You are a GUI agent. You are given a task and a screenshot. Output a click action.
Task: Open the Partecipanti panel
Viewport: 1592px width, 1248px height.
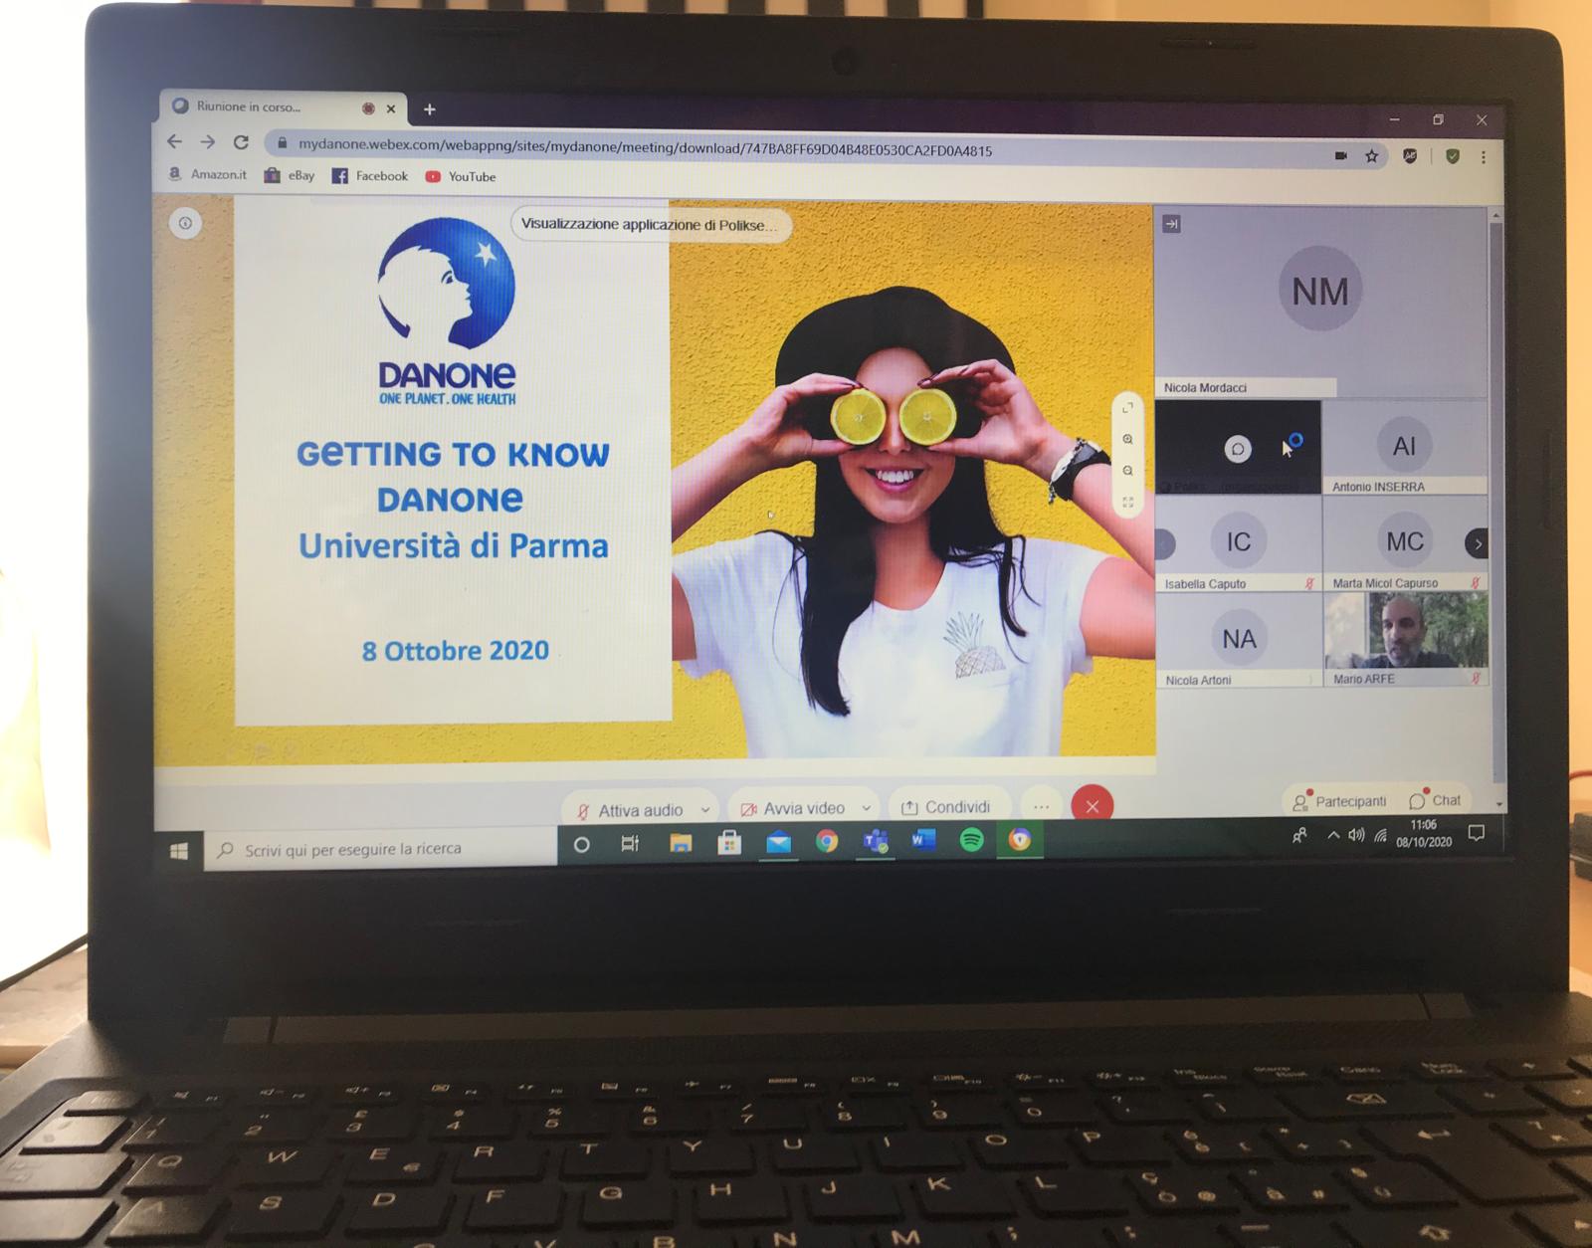1339,801
